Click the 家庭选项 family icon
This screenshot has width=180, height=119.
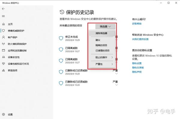click(x=4, y=70)
